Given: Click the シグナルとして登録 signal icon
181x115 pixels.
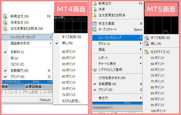Looking at the screenshot, I should [x=94, y=70].
